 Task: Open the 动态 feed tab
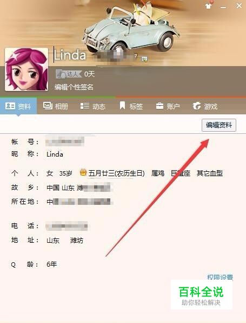[x=93, y=106]
